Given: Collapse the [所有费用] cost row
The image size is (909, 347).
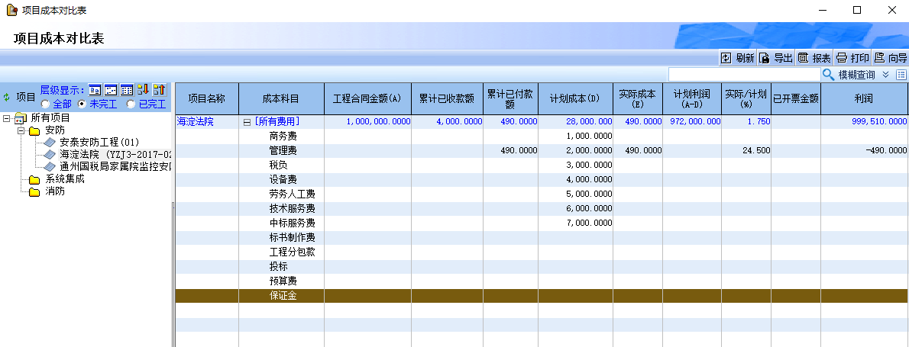Looking at the screenshot, I should click(247, 121).
